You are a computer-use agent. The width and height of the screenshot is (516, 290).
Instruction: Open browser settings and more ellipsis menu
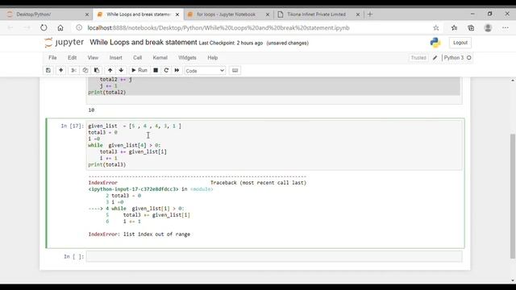point(506,28)
